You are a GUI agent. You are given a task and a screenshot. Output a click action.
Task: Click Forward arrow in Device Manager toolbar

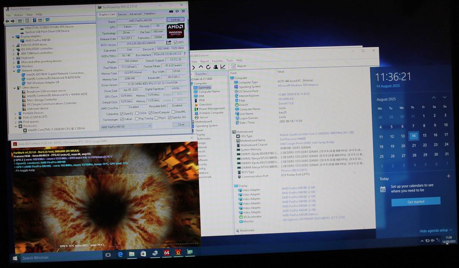[12, 21]
